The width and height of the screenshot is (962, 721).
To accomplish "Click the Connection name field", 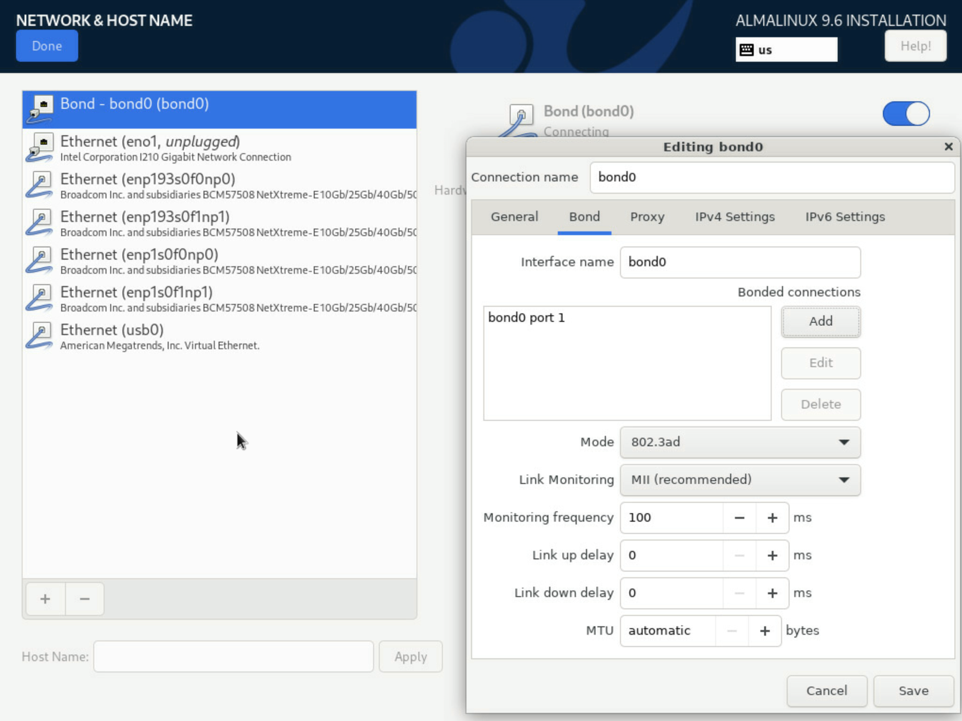I will [772, 177].
